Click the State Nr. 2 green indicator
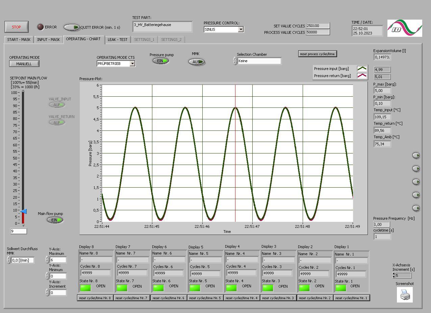The height and width of the screenshot is (313, 431). [304, 288]
